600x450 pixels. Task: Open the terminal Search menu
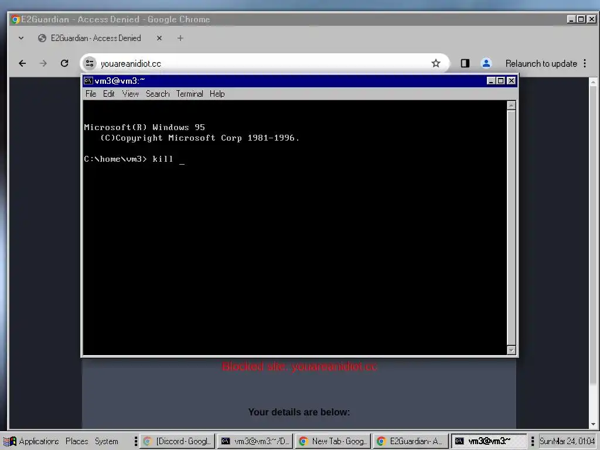pos(157,94)
